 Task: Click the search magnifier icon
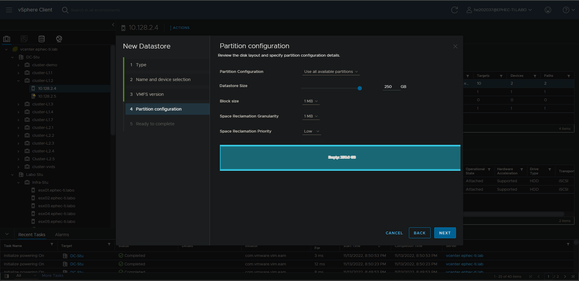tap(65, 10)
